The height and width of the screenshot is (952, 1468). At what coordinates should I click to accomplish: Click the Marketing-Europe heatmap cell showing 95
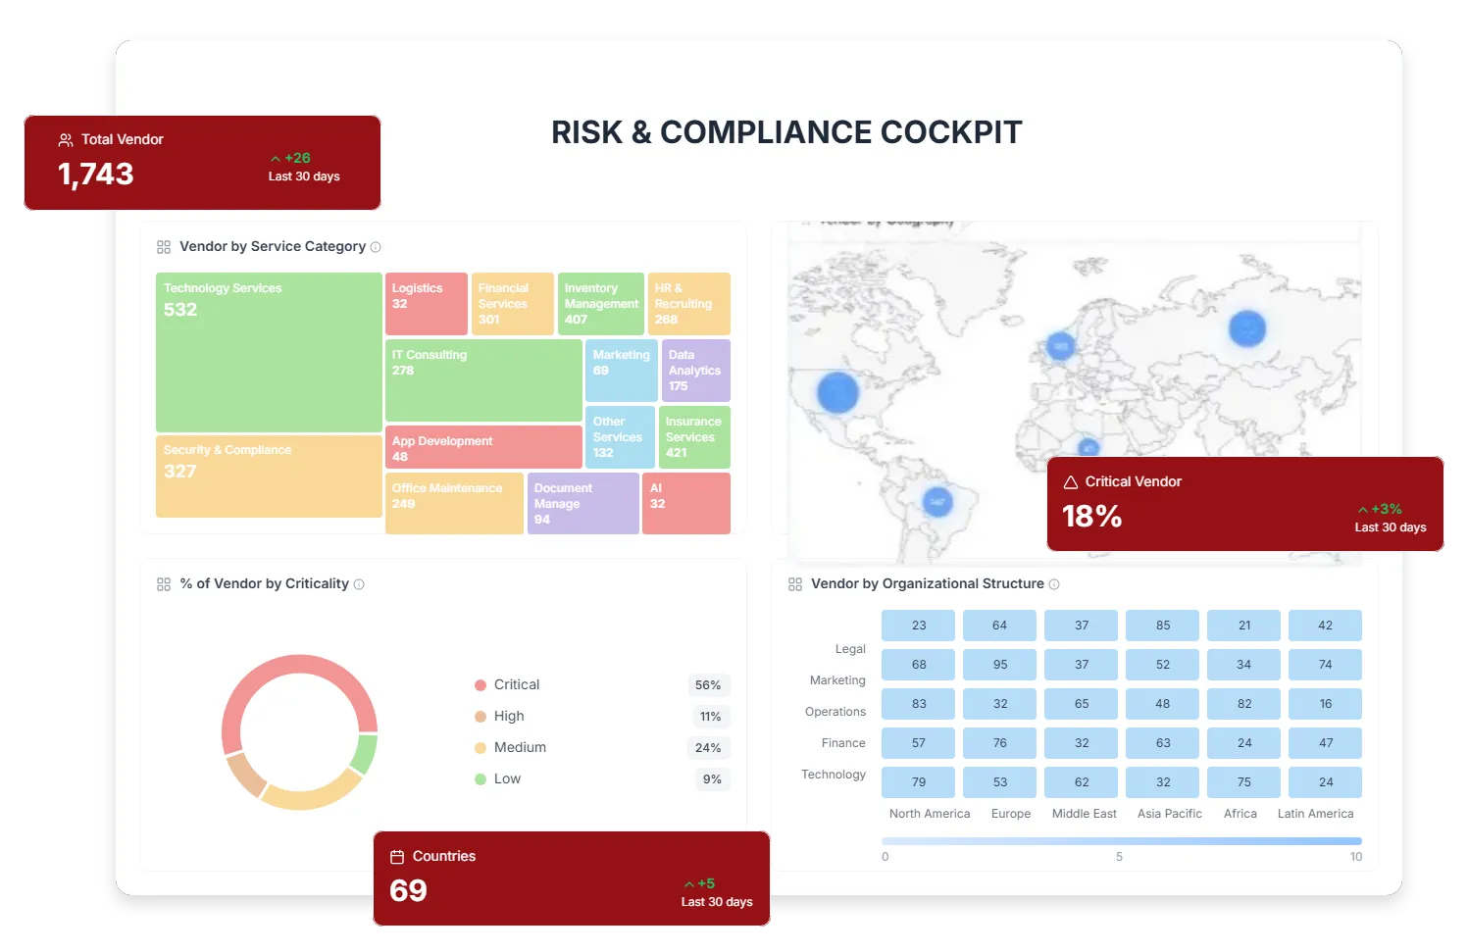coord(999,664)
